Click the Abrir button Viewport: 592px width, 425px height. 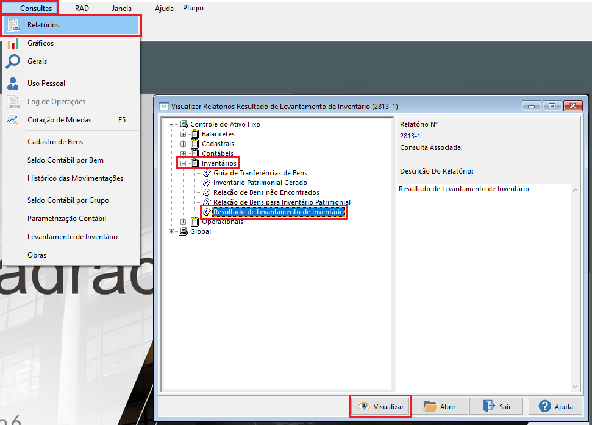coord(440,407)
